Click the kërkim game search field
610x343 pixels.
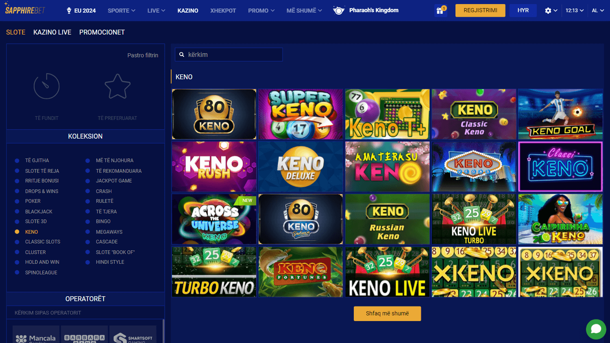pos(229,54)
